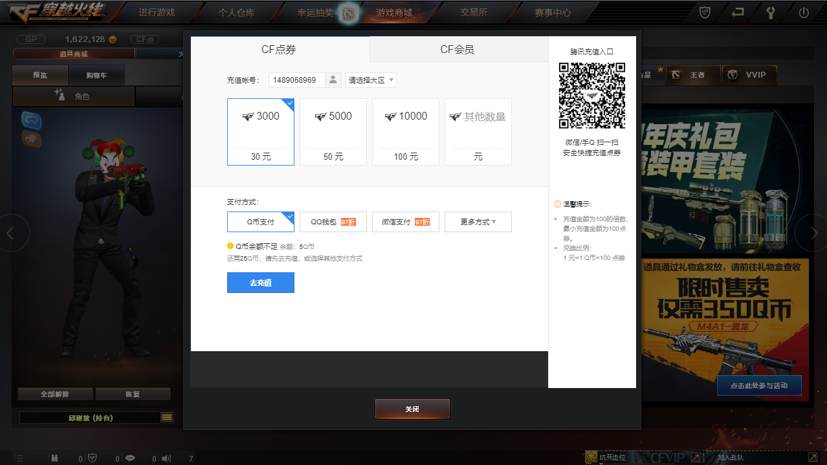Open the 进行游戏 menu
Screen dimensions: 827x465
[157, 12]
